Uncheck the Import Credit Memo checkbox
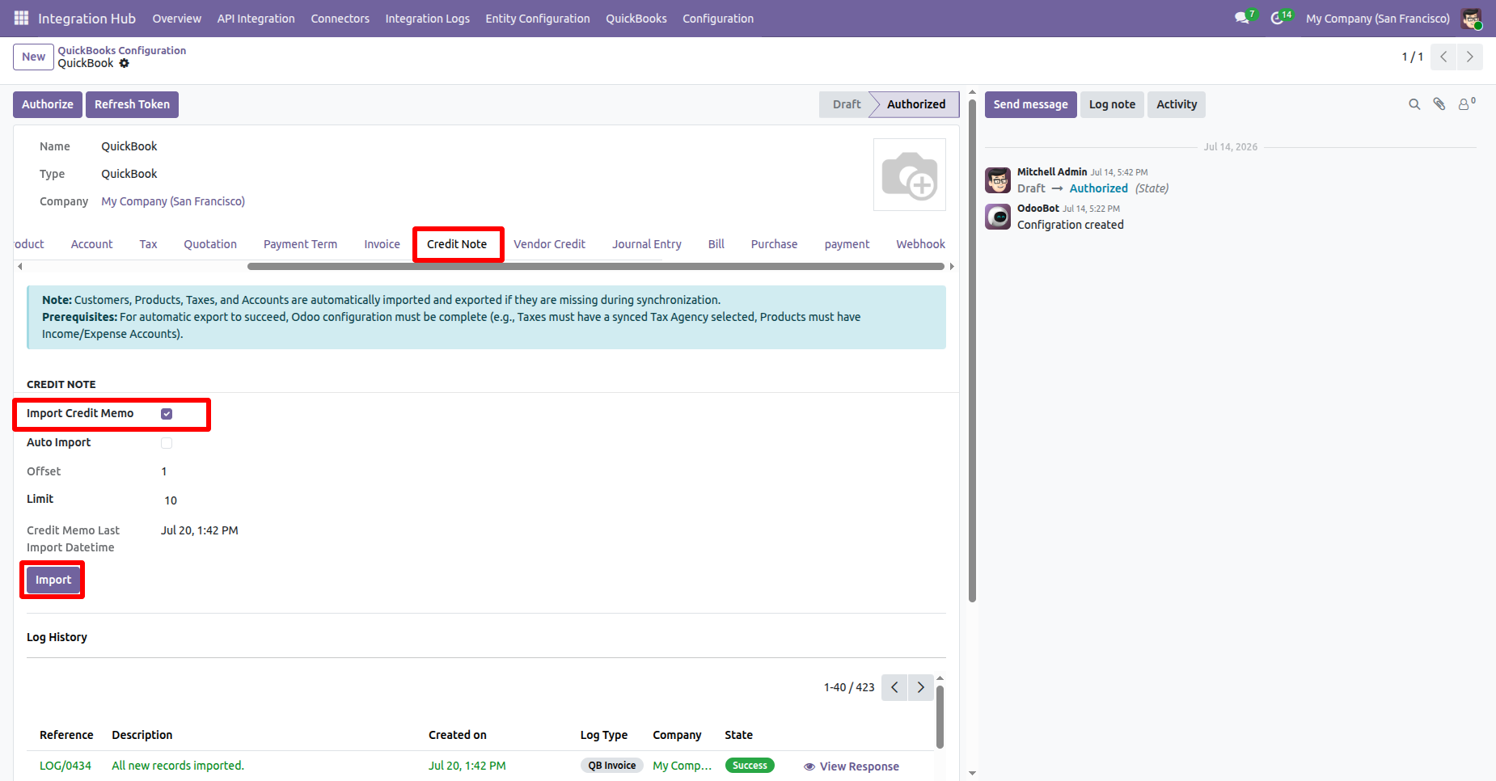The width and height of the screenshot is (1496, 781). pos(167,414)
